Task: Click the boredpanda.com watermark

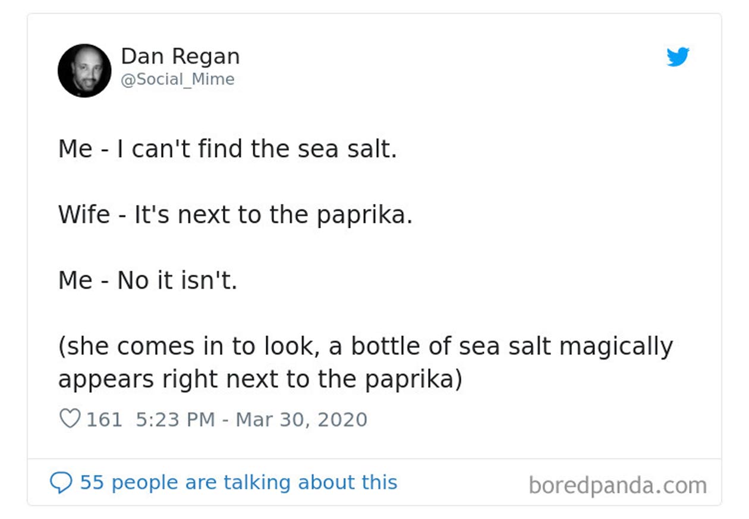Action: tap(618, 485)
